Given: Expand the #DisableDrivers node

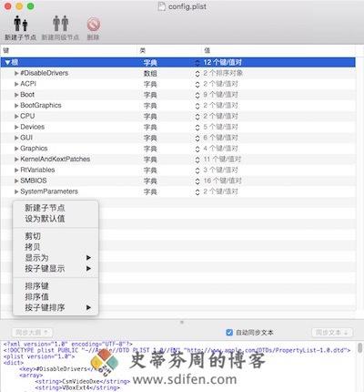Looking at the screenshot, I should click(x=16, y=73).
